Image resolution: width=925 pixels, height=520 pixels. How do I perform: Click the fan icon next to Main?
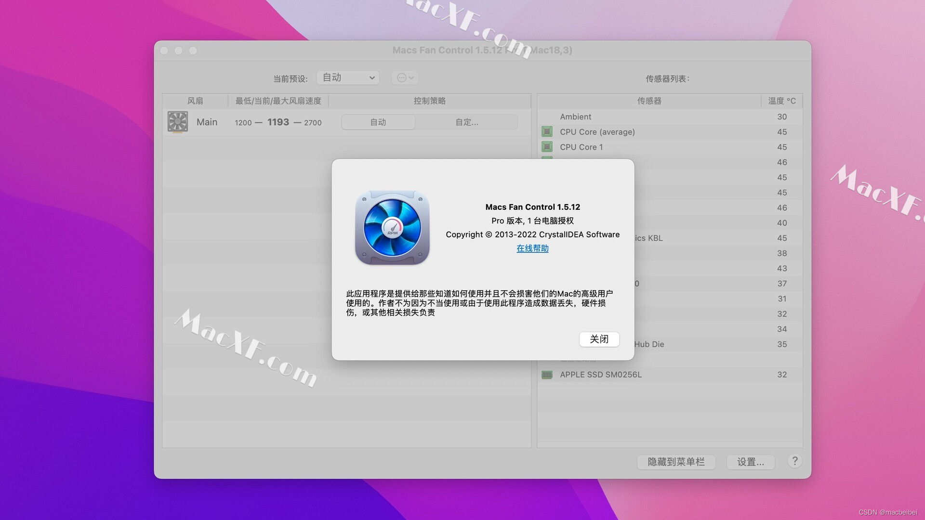pos(177,122)
